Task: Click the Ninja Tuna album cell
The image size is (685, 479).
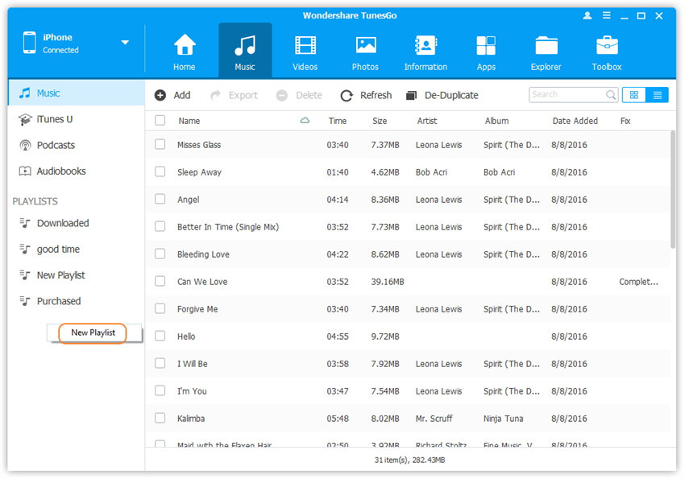Action: click(x=503, y=419)
